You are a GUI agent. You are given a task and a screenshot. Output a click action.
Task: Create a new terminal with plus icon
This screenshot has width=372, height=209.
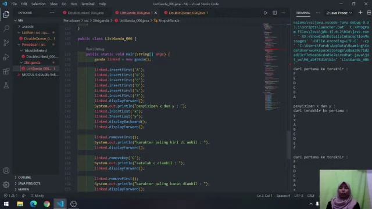(x=360, y=13)
